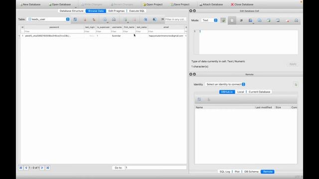The image size is (319, 179).
Task: Click the upload icon next to Identity dropdown
Action: coord(296,85)
